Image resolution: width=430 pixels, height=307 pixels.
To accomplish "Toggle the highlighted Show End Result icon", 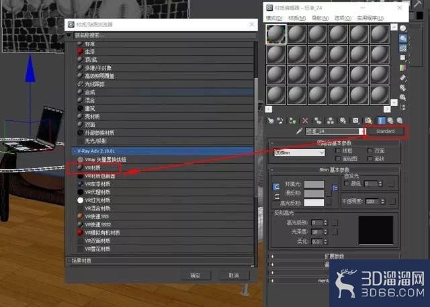I will pos(381,120).
